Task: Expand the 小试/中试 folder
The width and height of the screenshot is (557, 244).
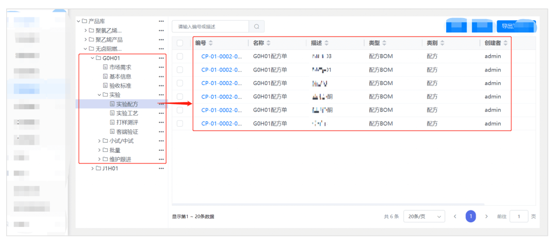Action: 100,141
